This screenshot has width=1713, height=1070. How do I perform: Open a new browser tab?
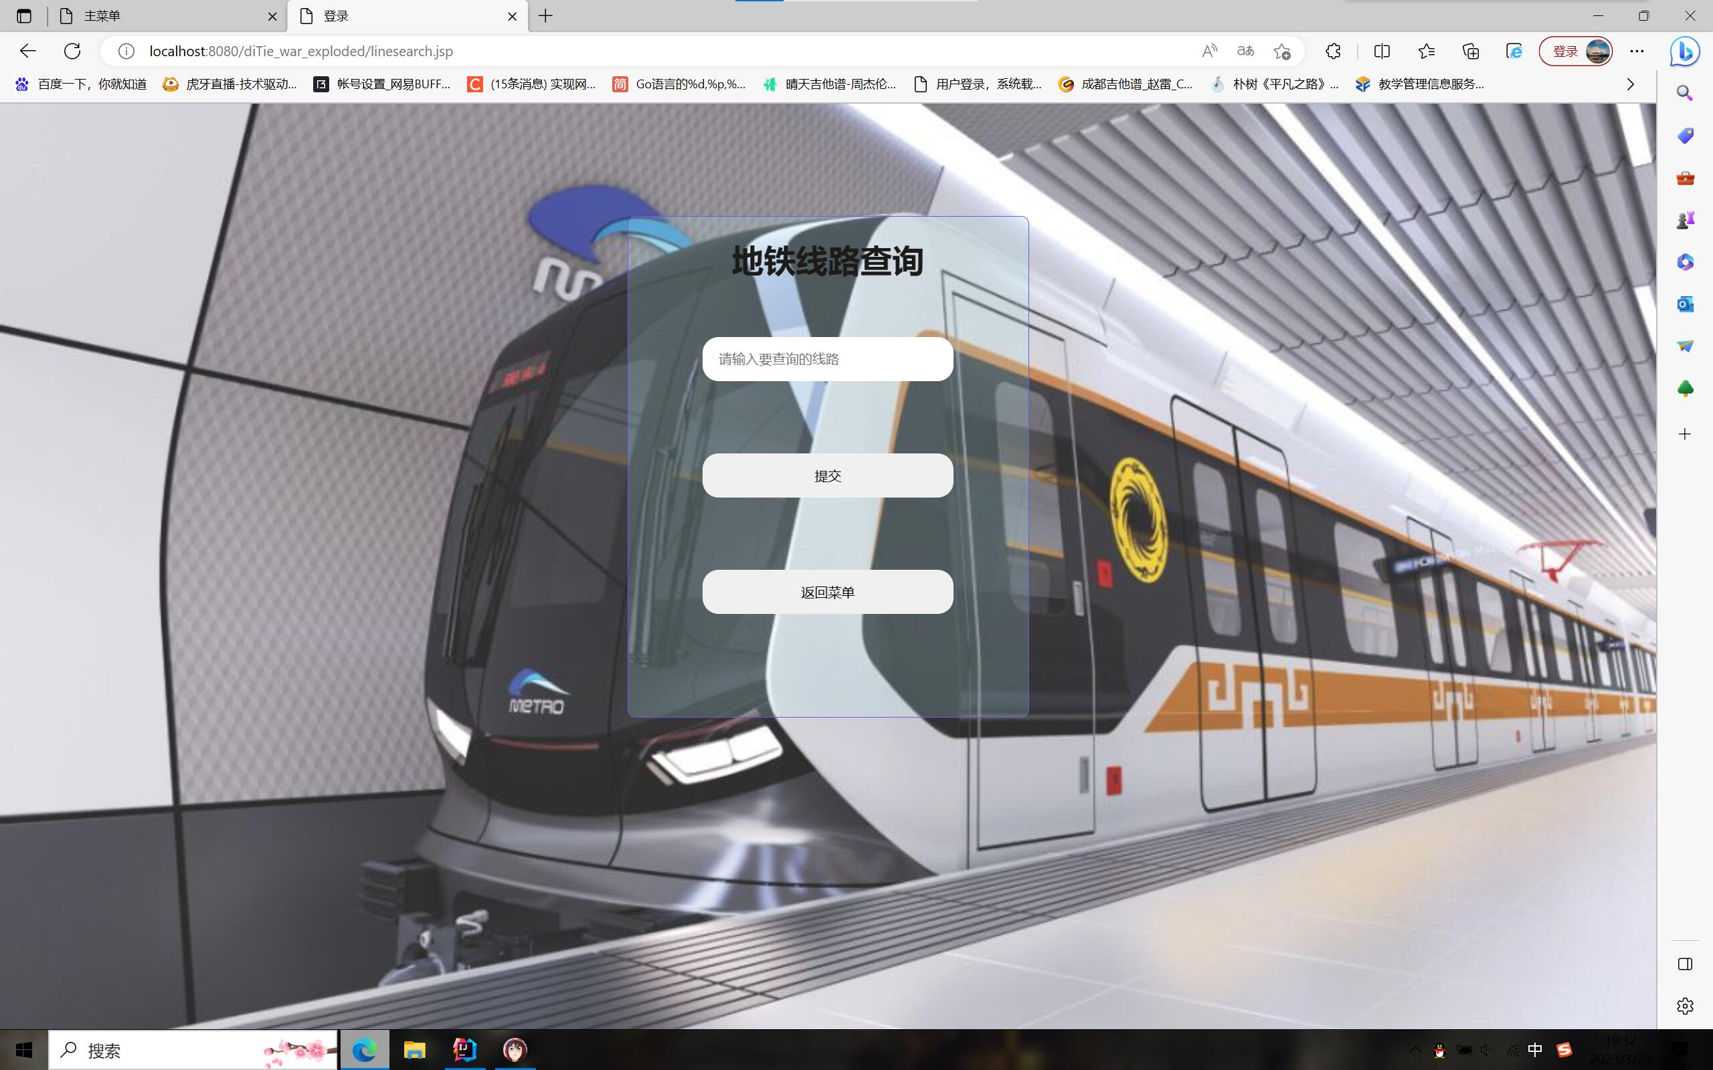pyautogui.click(x=545, y=15)
